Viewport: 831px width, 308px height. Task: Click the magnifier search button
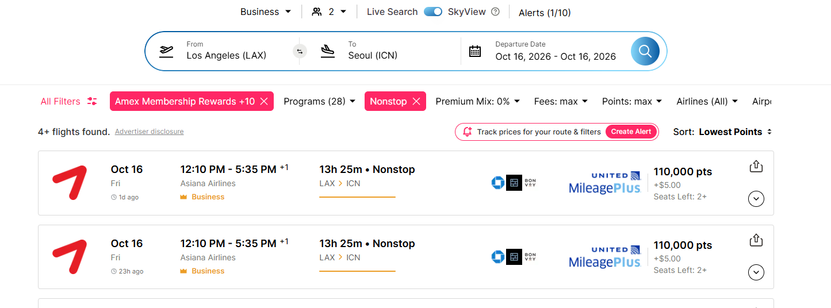click(x=645, y=52)
